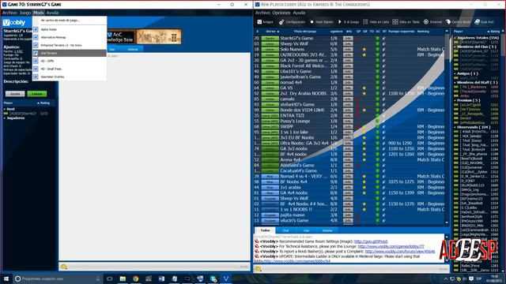The width and height of the screenshot is (506, 284).
Task: Open Juego menu in game window
Action: pyautogui.click(x=25, y=13)
